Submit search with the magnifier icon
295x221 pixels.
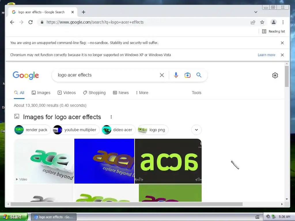(199, 75)
